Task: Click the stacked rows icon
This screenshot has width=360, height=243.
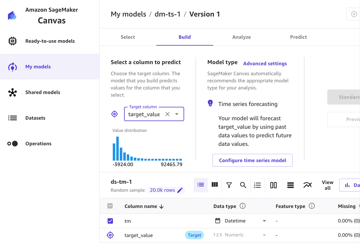Action: [291, 185]
